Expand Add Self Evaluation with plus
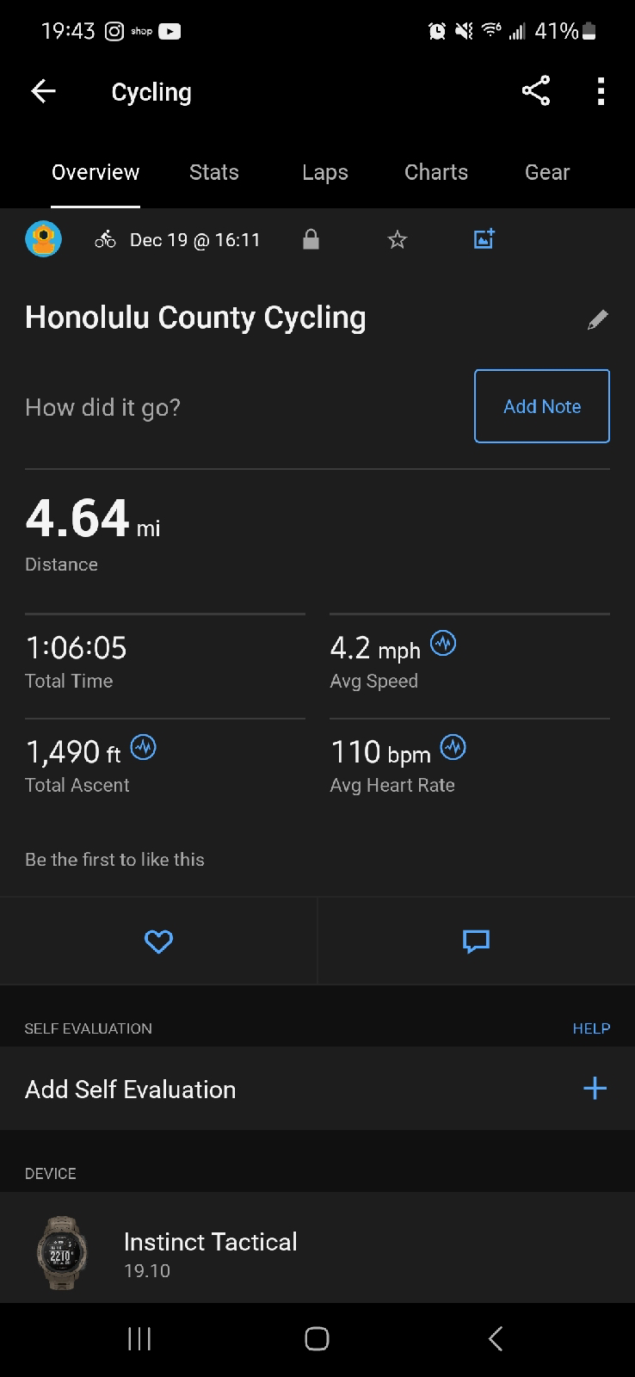The width and height of the screenshot is (635, 1377). (x=595, y=1089)
